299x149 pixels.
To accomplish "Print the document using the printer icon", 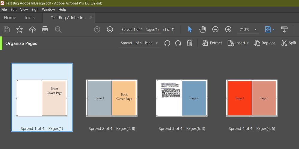I will tap(45, 29).
